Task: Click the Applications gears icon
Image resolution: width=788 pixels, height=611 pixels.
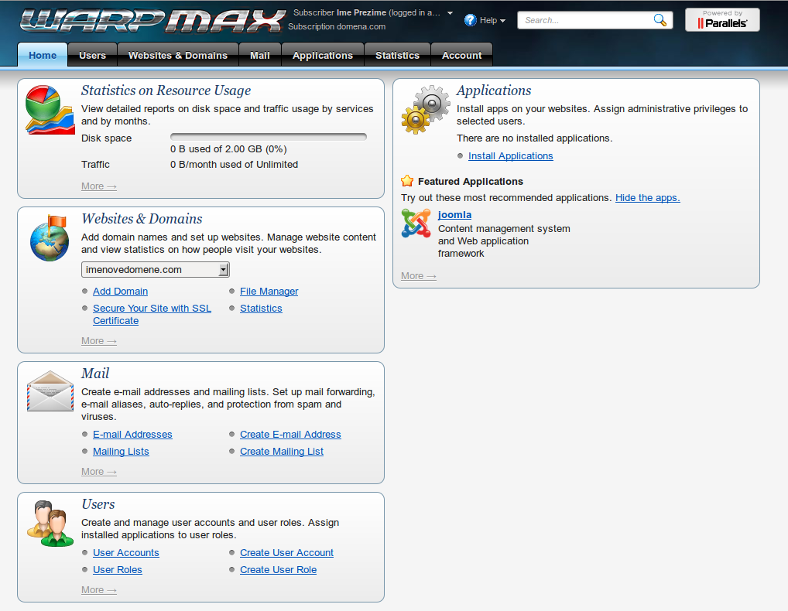Action: pos(425,110)
